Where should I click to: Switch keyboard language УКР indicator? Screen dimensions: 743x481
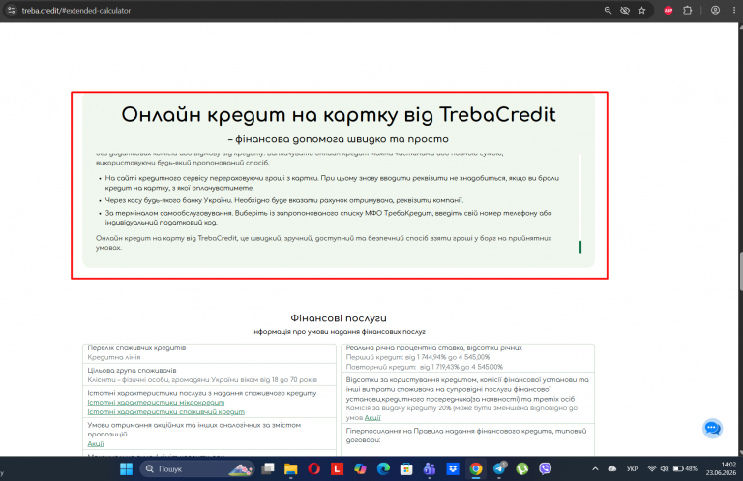coord(632,468)
